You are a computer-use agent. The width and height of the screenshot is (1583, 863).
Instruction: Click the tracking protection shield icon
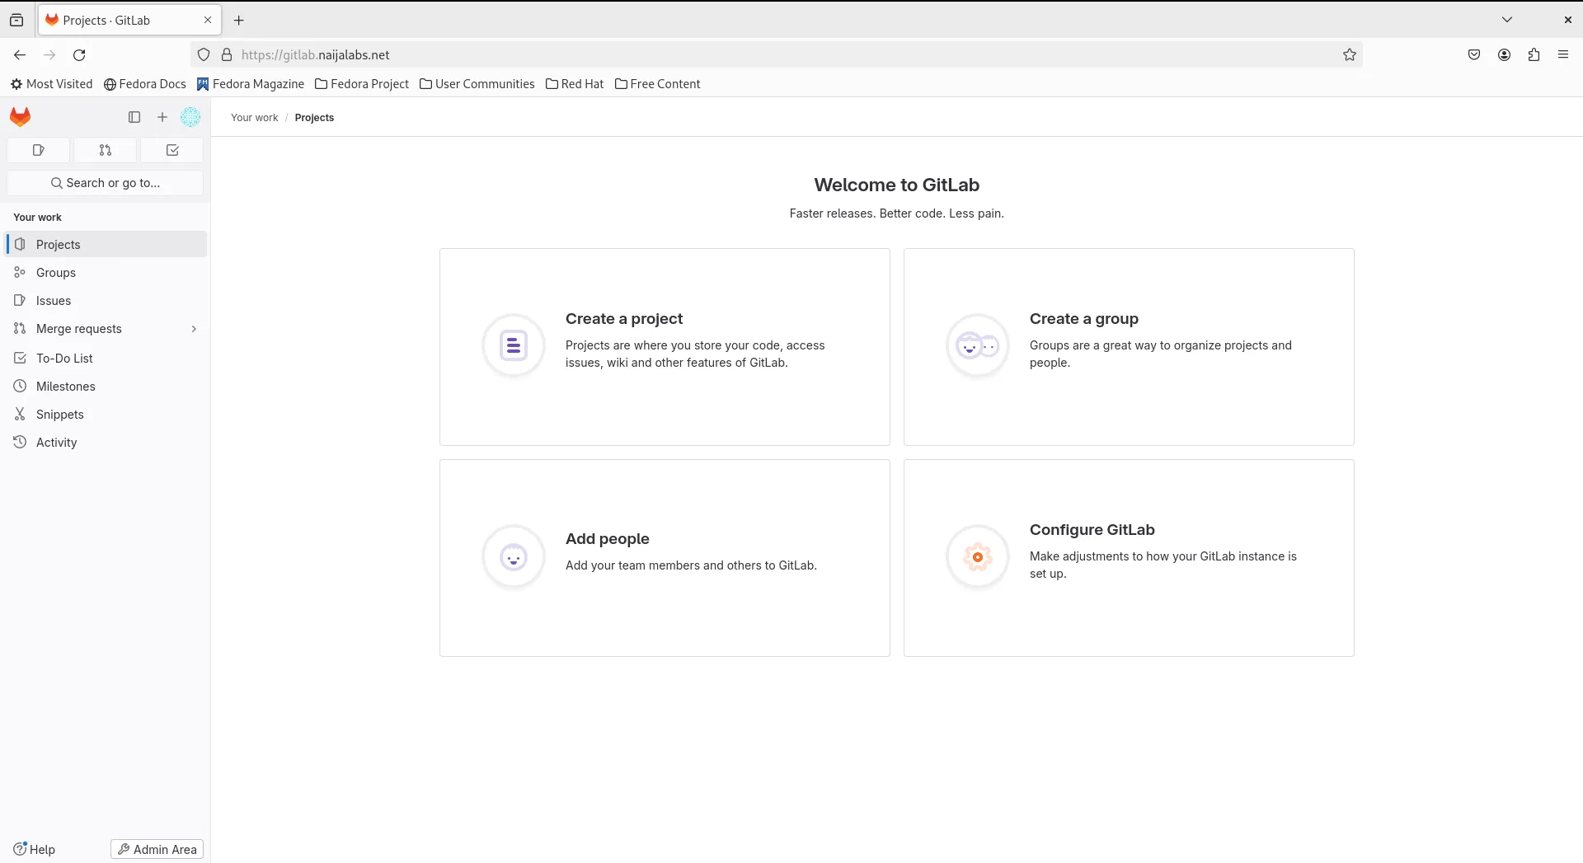[x=204, y=54]
